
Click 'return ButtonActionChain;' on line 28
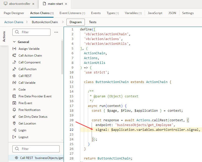click(108, 158)
